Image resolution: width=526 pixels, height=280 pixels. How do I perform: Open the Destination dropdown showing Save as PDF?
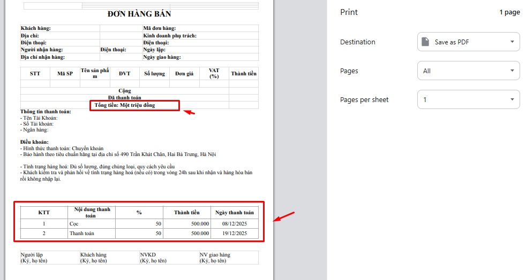pos(468,42)
